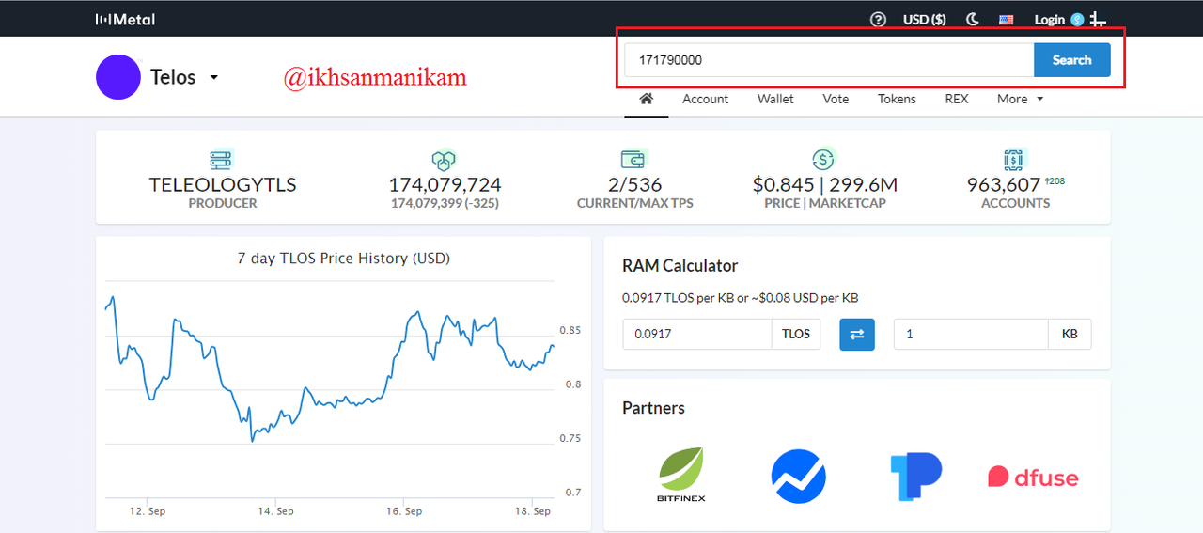Viewport: 1203px width, 533px height.
Task: Click the Partners heading
Action: pos(653,408)
